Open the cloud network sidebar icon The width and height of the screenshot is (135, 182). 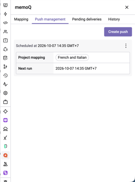click(5, 129)
